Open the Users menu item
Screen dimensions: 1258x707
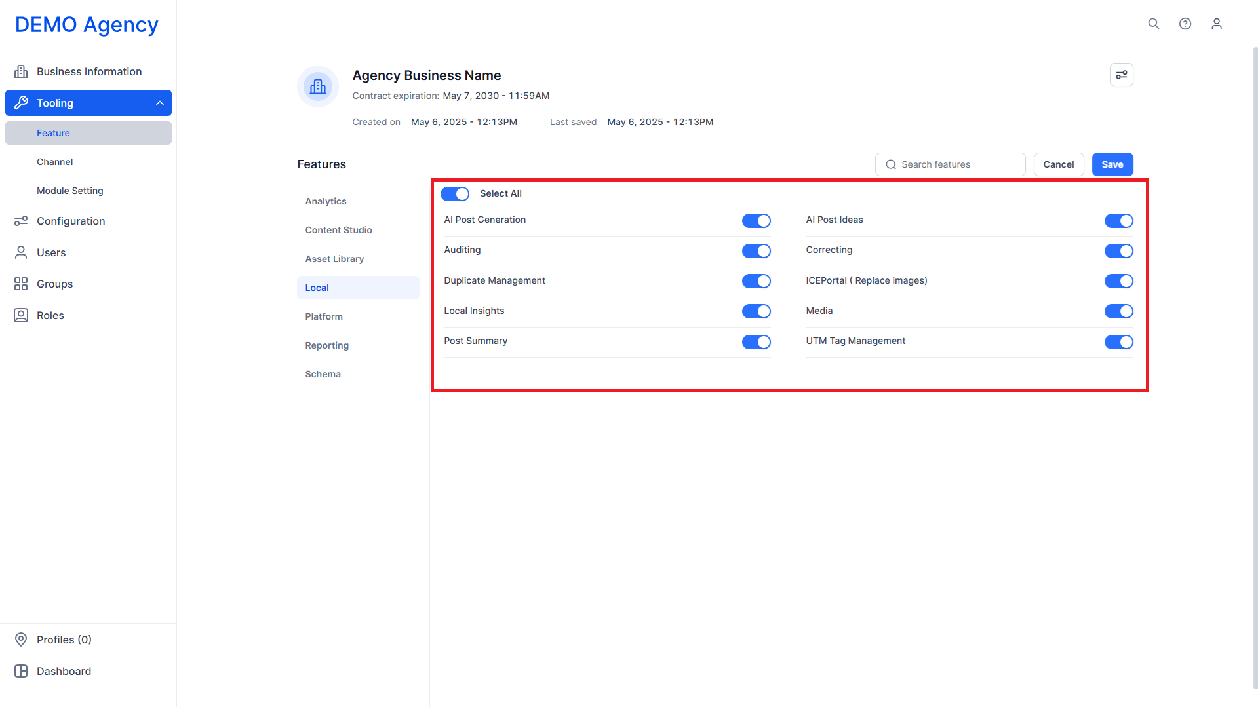[x=88, y=252]
